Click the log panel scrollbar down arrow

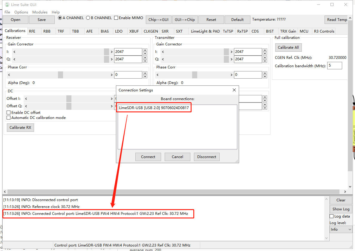(326, 238)
